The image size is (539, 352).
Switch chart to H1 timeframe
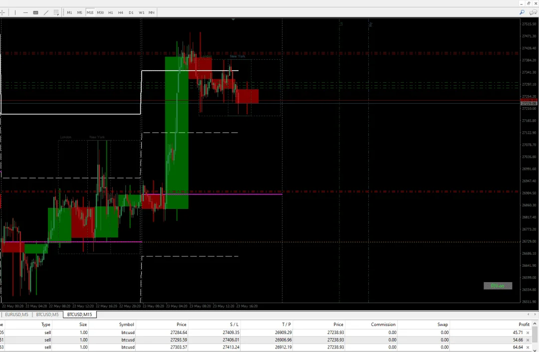[111, 12]
